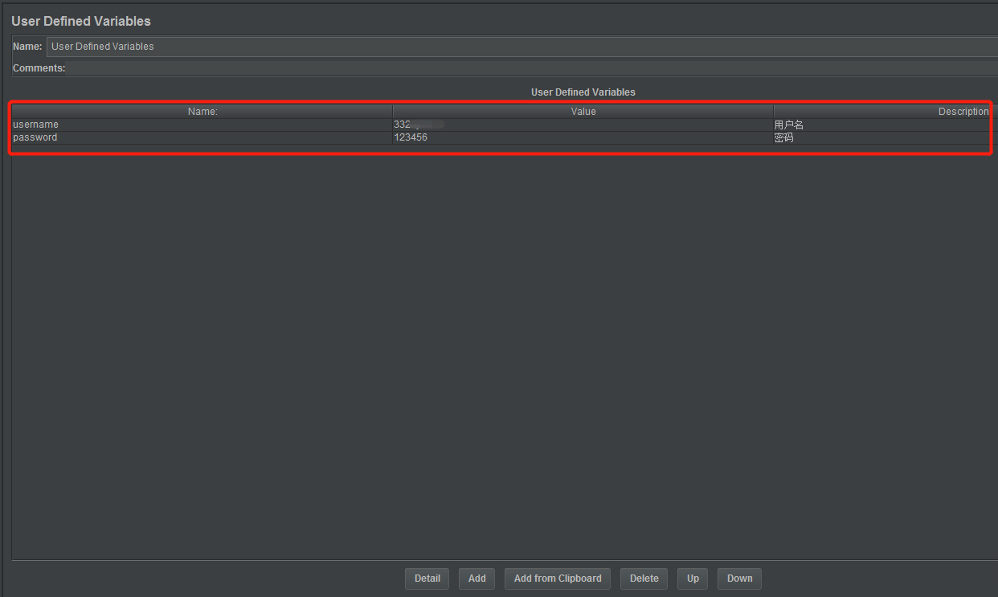Click the Name input field
The height and width of the screenshot is (597, 998).
[x=522, y=47]
